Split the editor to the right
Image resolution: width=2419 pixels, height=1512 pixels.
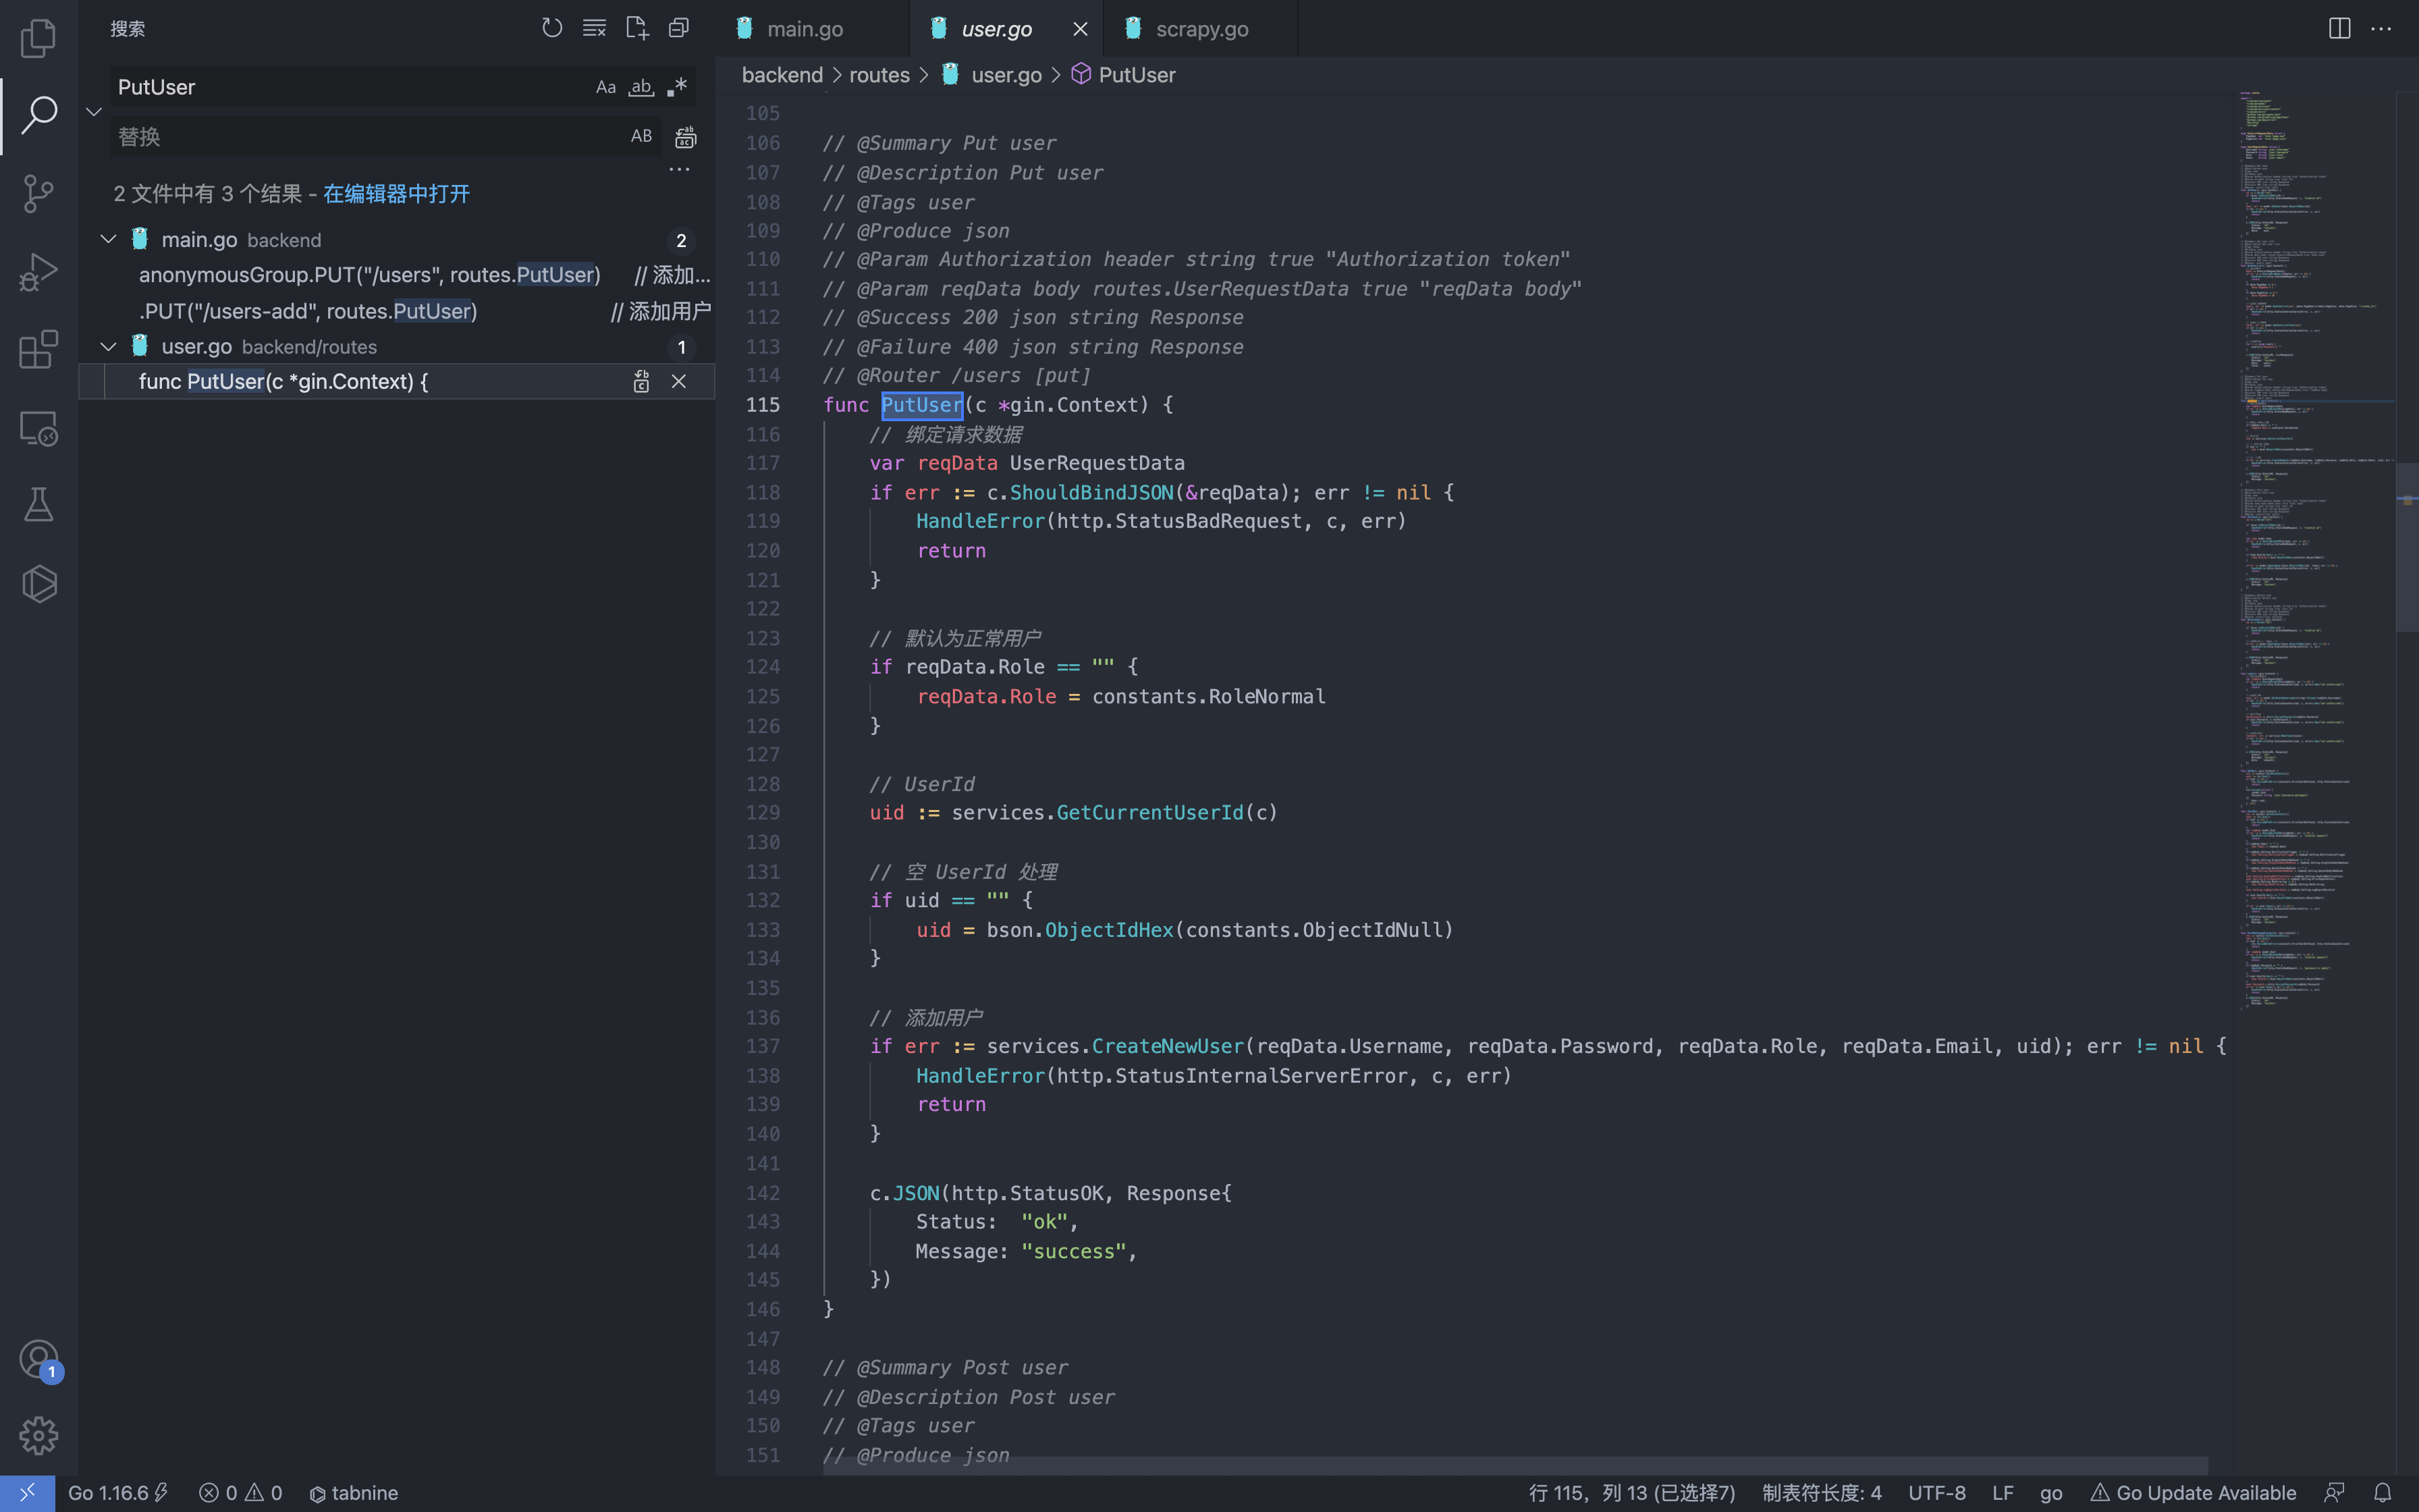(2339, 28)
